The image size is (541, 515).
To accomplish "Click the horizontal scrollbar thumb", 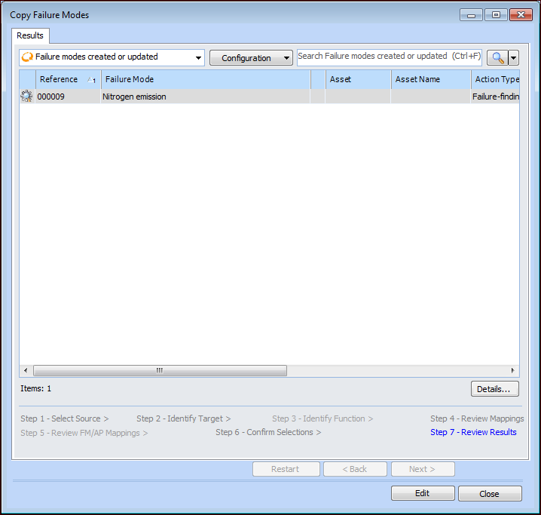I will 160,371.
